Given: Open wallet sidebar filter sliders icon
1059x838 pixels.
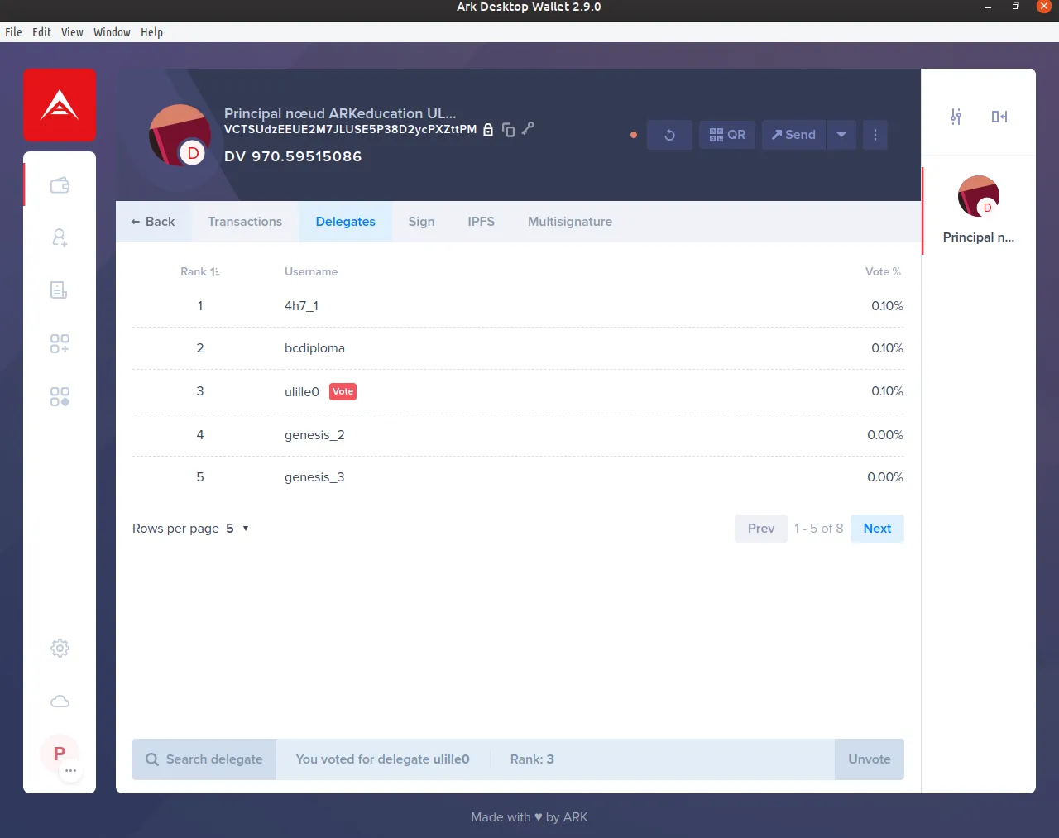Looking at the screenshot, I should pyautogui.click(x=956, y=117).
